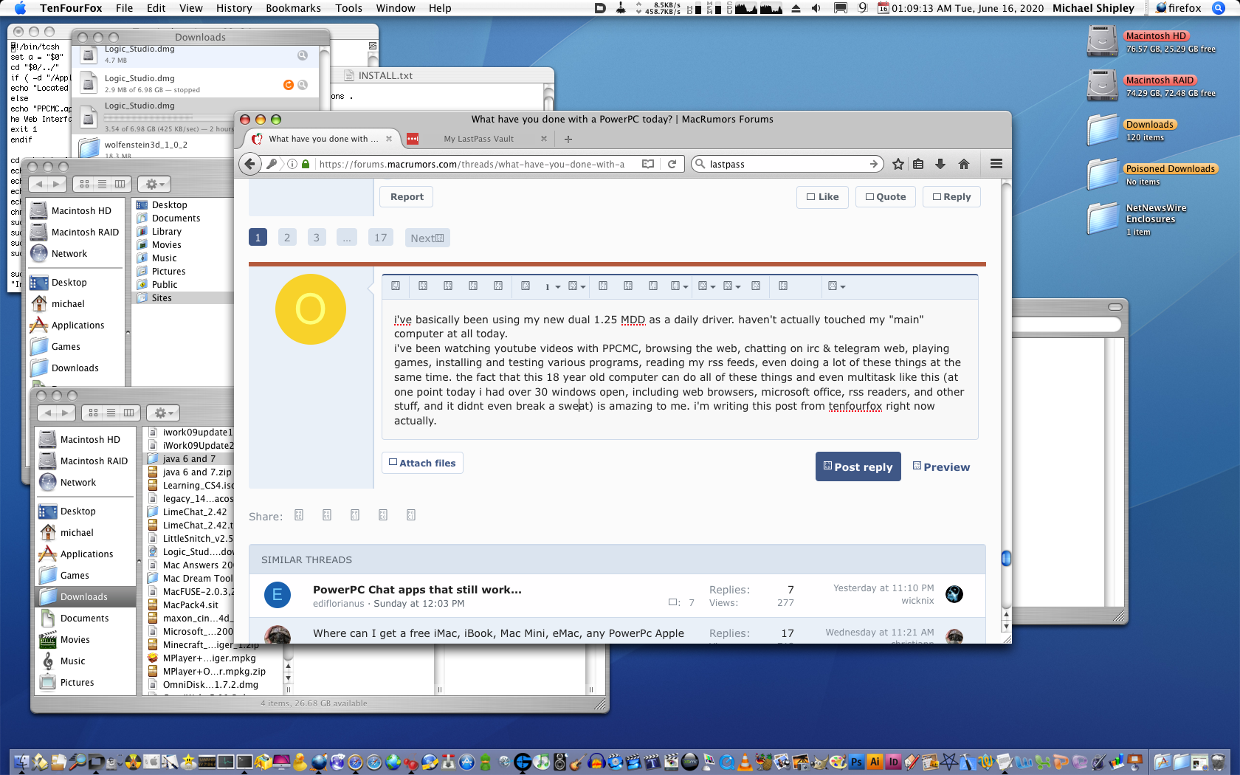Click the lastpass search field

point(786,164)
